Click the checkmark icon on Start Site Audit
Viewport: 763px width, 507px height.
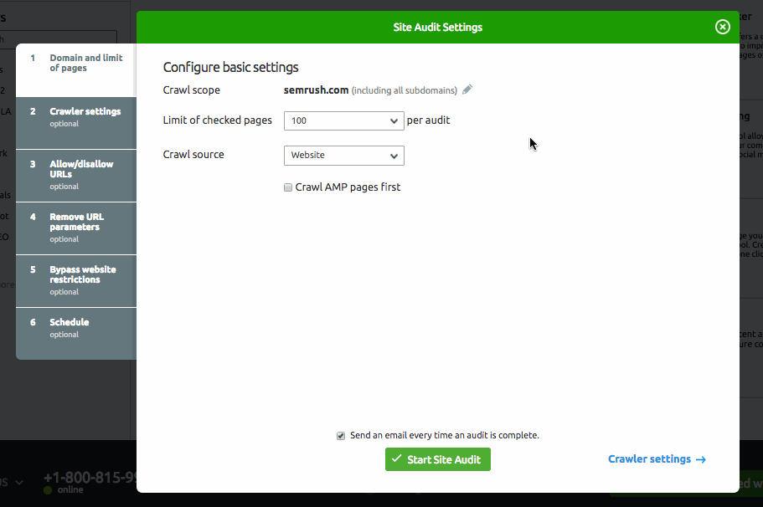[x=397, y=459]
